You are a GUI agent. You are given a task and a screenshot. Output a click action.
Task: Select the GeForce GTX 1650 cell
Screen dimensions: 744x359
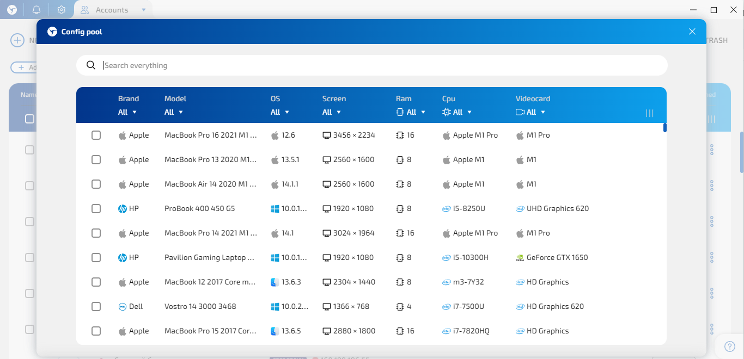552,257
